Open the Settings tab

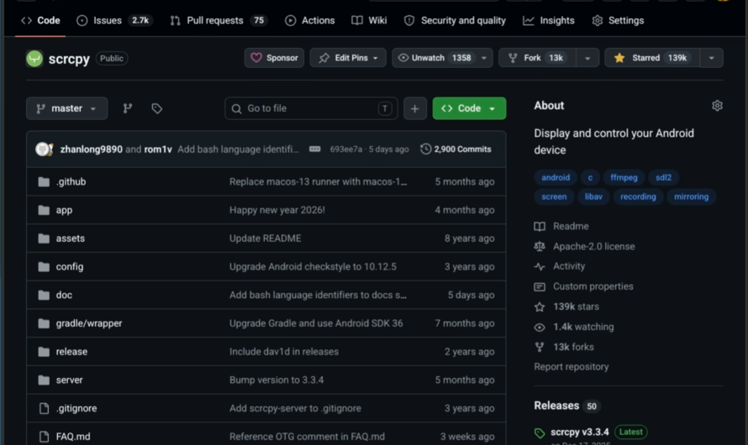click(x=619, y=20)
